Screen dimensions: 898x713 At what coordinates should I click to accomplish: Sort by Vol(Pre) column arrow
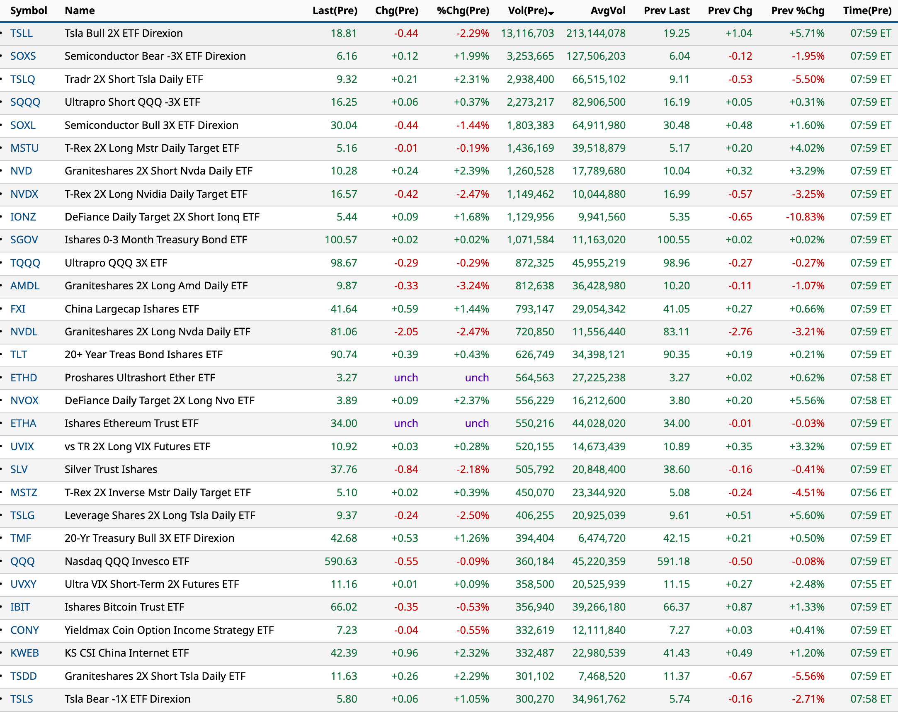pyautogui.click(x=551, y=13)
